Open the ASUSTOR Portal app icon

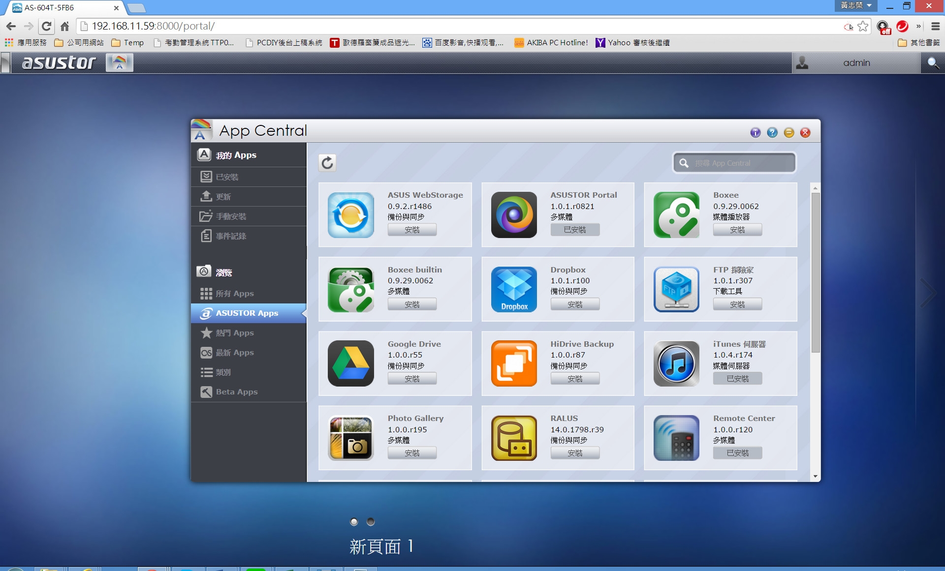click(x=514, y=215)
